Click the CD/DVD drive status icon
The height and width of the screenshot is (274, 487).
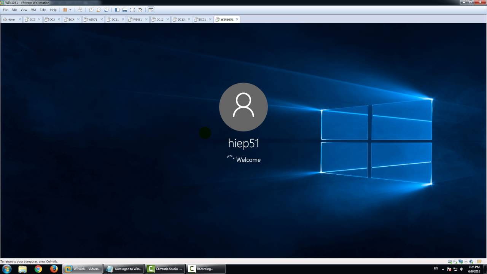[455, 261]
